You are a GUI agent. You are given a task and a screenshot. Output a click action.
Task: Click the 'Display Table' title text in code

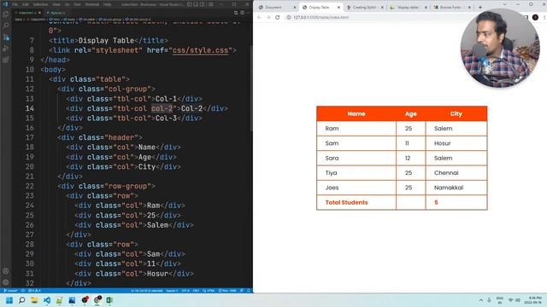pos(106,40)
